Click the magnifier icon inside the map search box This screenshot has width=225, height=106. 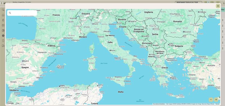click(x=10, y=13)
